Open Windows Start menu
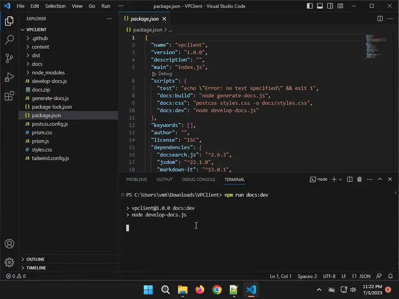Viewport: 399px width, 299px height. pyautogui.click(x=148, y=290)
